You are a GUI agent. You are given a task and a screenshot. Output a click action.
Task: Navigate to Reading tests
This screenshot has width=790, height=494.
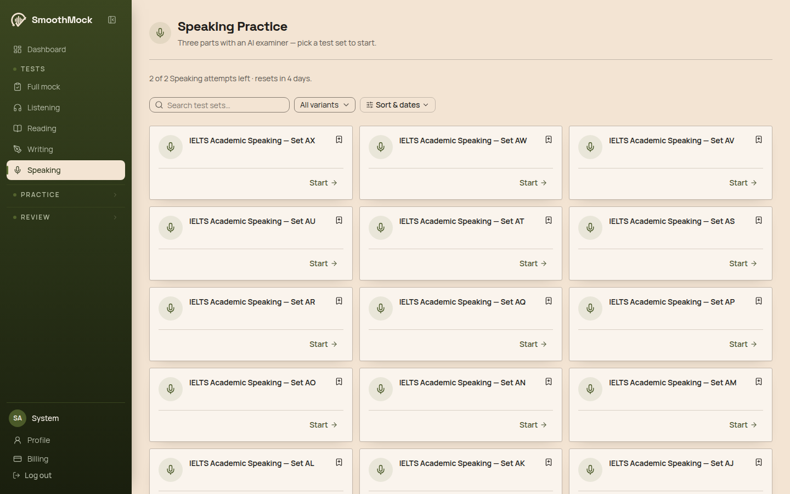(x=66, y=128)
